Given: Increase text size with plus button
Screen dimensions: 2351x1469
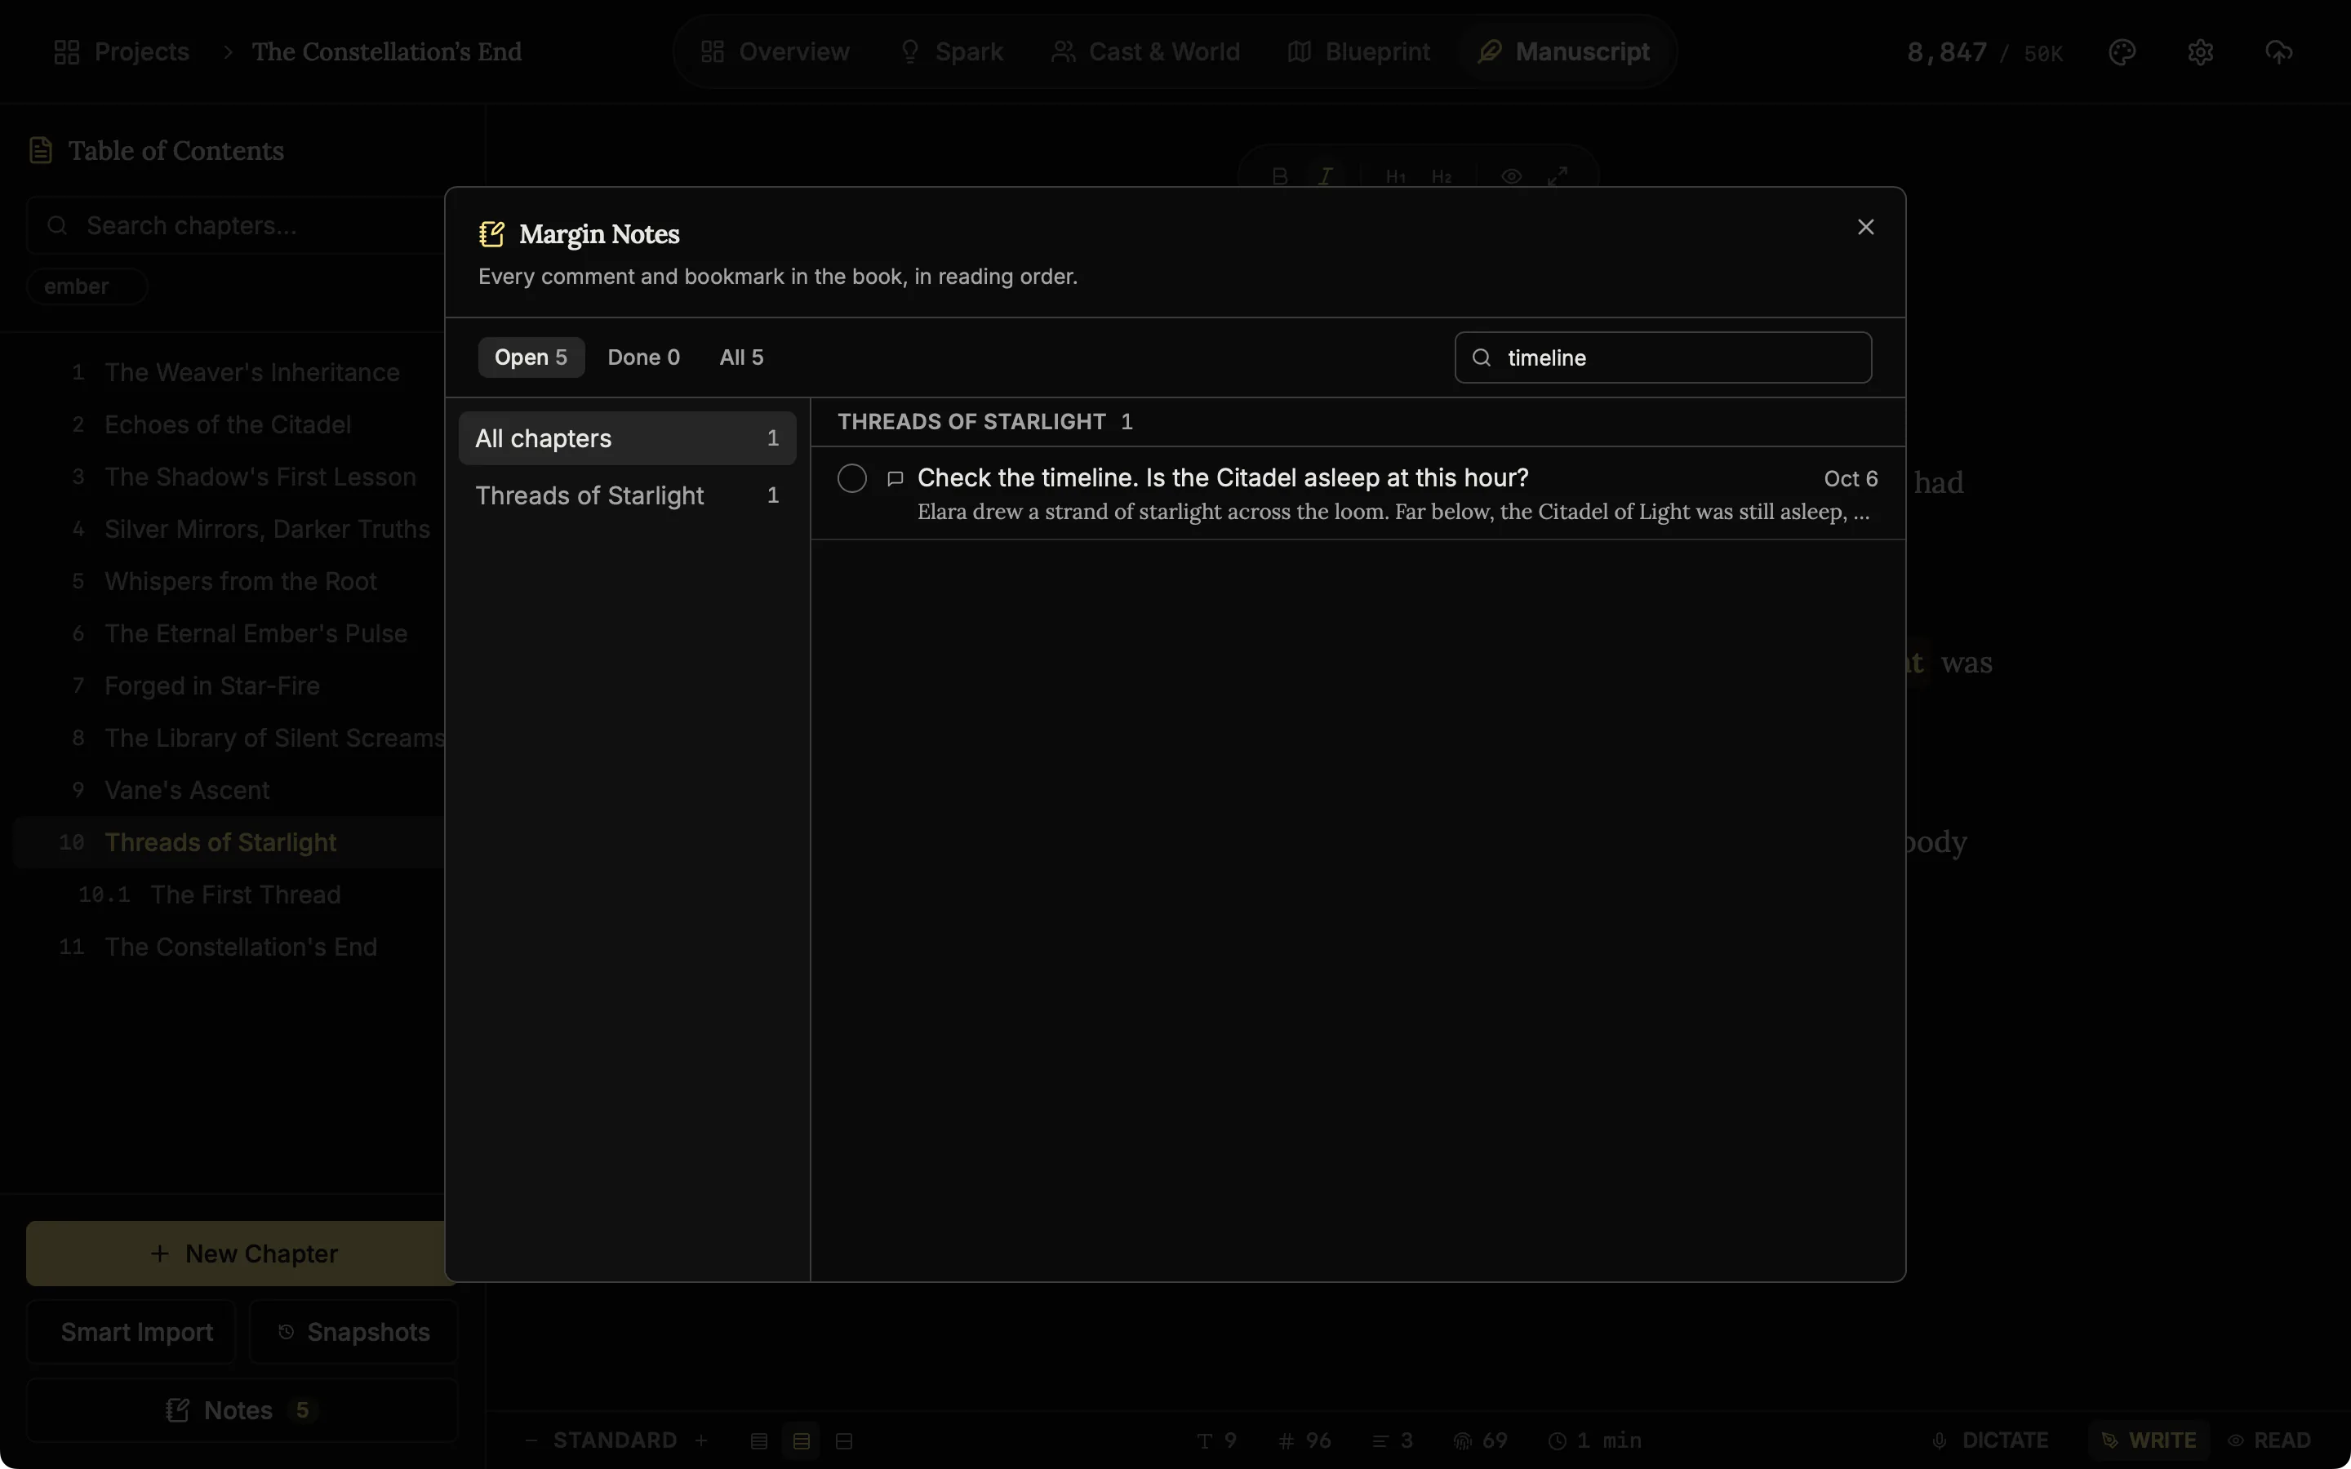Looking at the screenshot, I should click(701, 1440).
